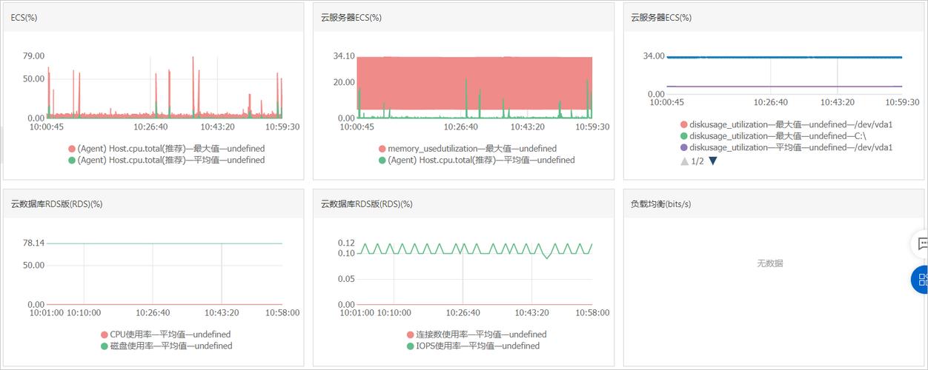The height and width of the screenshot is (370, 928).
Task: Toggle Host.cpu.total 最大值 series in ECS(%) chart
Action: click(166, 149)
